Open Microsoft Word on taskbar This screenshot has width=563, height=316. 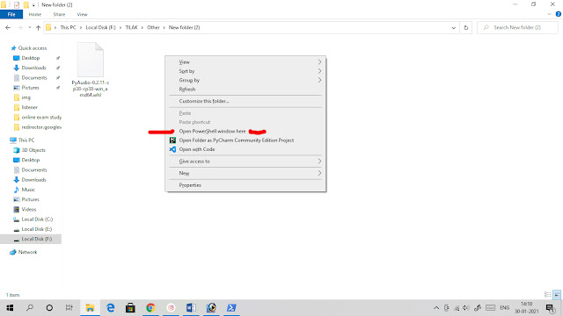(191, 308)
